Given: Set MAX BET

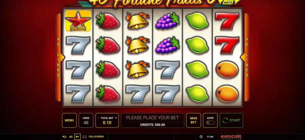Looking at the screenshot, I should click(x=194, y=120).
